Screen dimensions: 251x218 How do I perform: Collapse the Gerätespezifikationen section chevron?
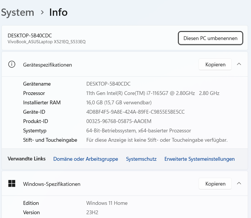[x=239, y=64]
